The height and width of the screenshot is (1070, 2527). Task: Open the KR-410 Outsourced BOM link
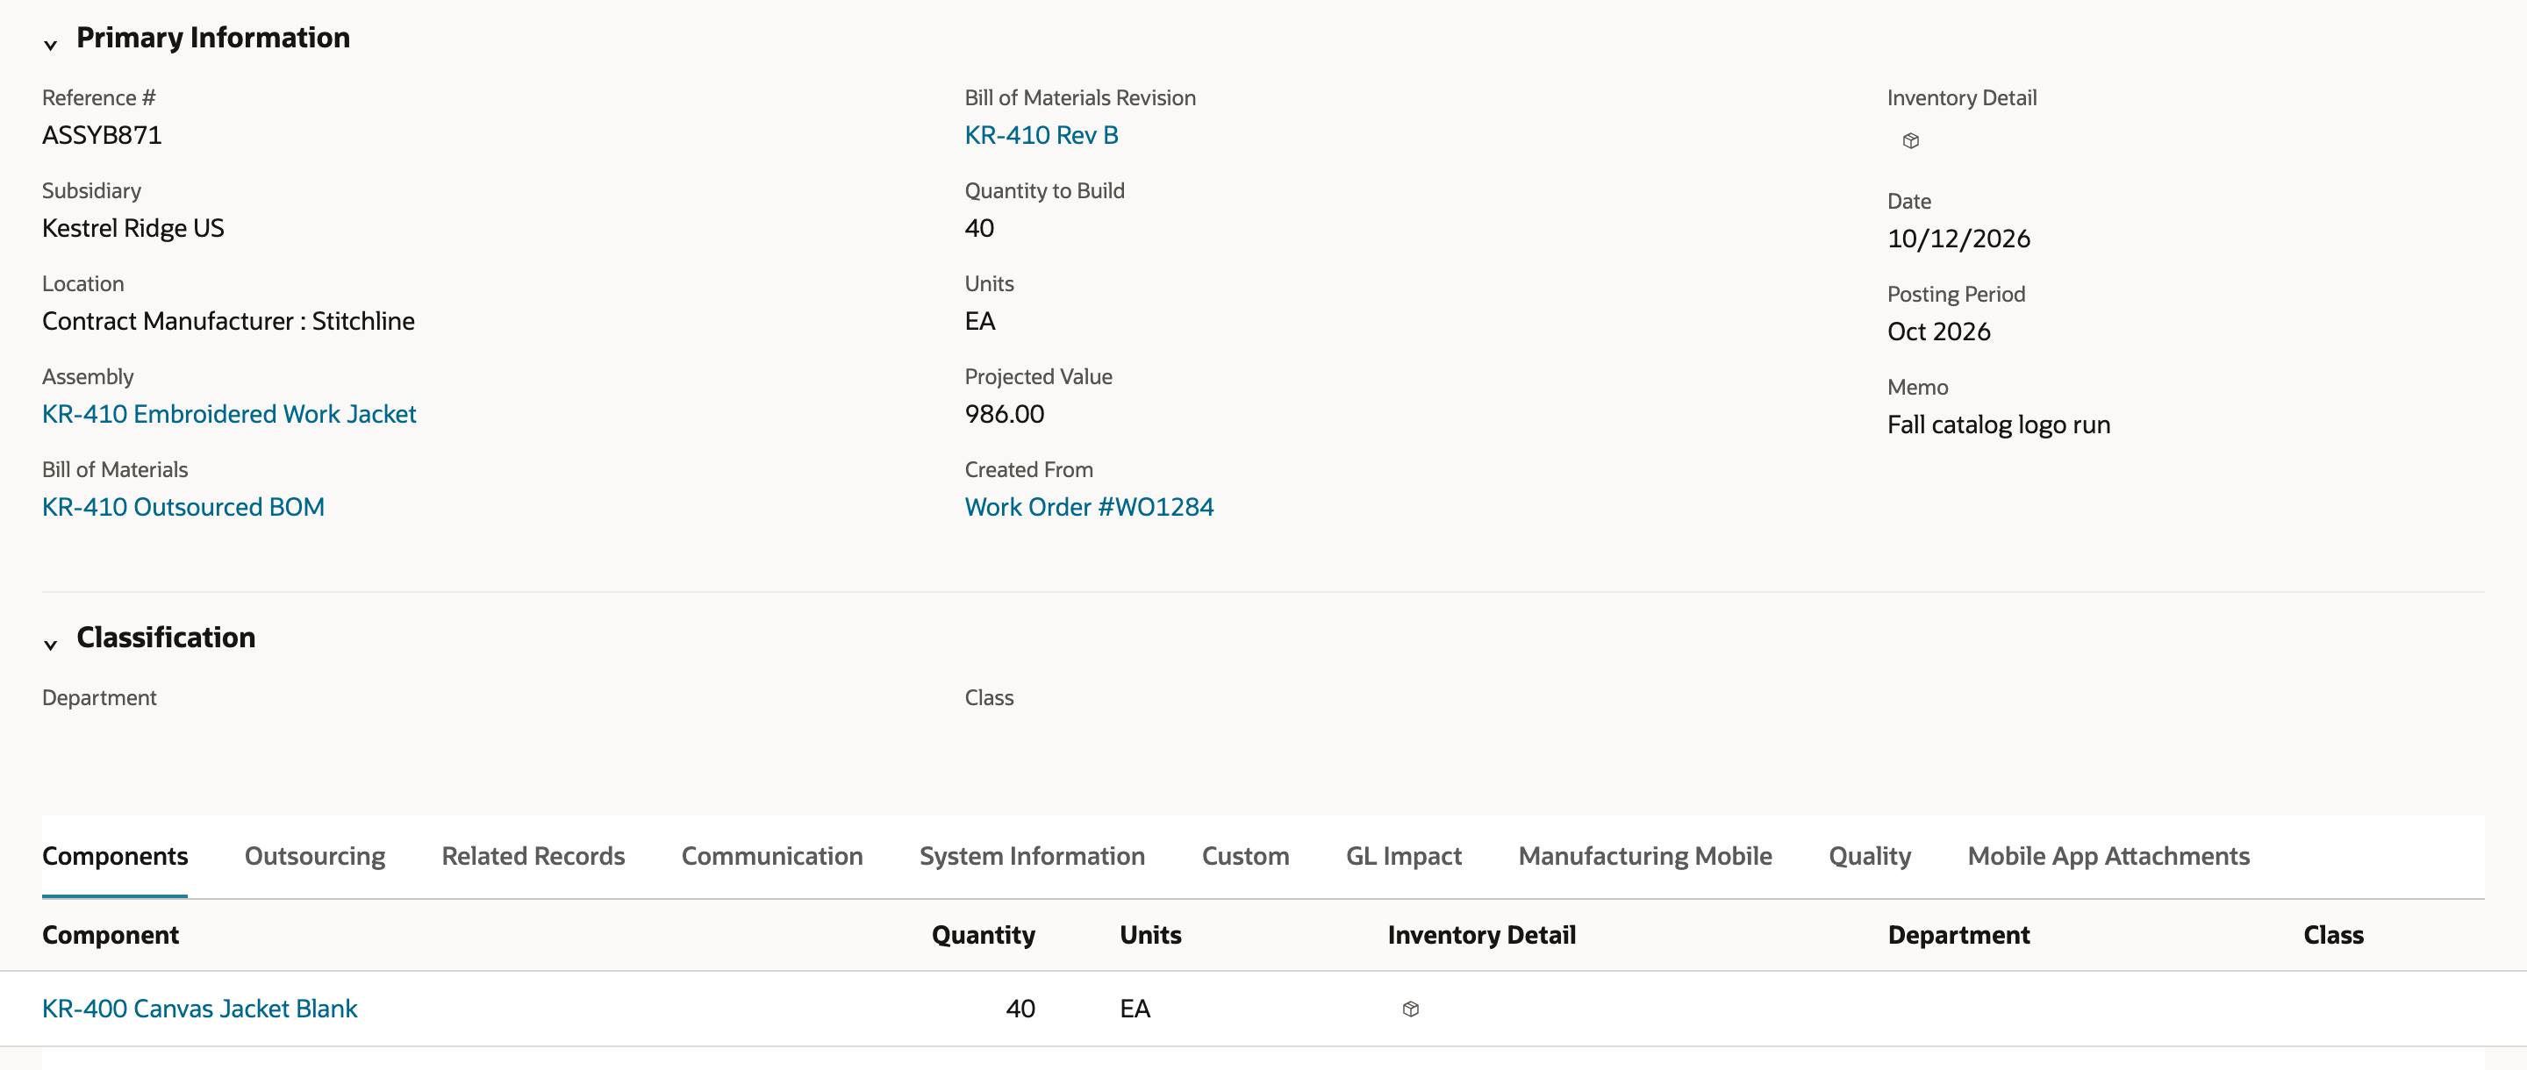[183, 507]
